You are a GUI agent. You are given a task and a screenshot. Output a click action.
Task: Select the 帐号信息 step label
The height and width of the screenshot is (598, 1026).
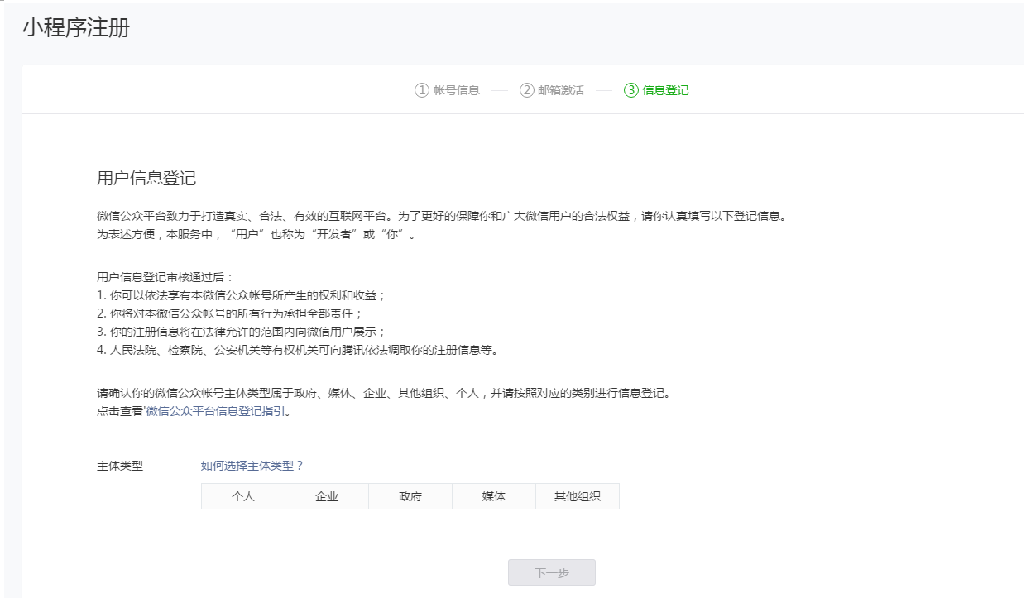click(456, 90)
